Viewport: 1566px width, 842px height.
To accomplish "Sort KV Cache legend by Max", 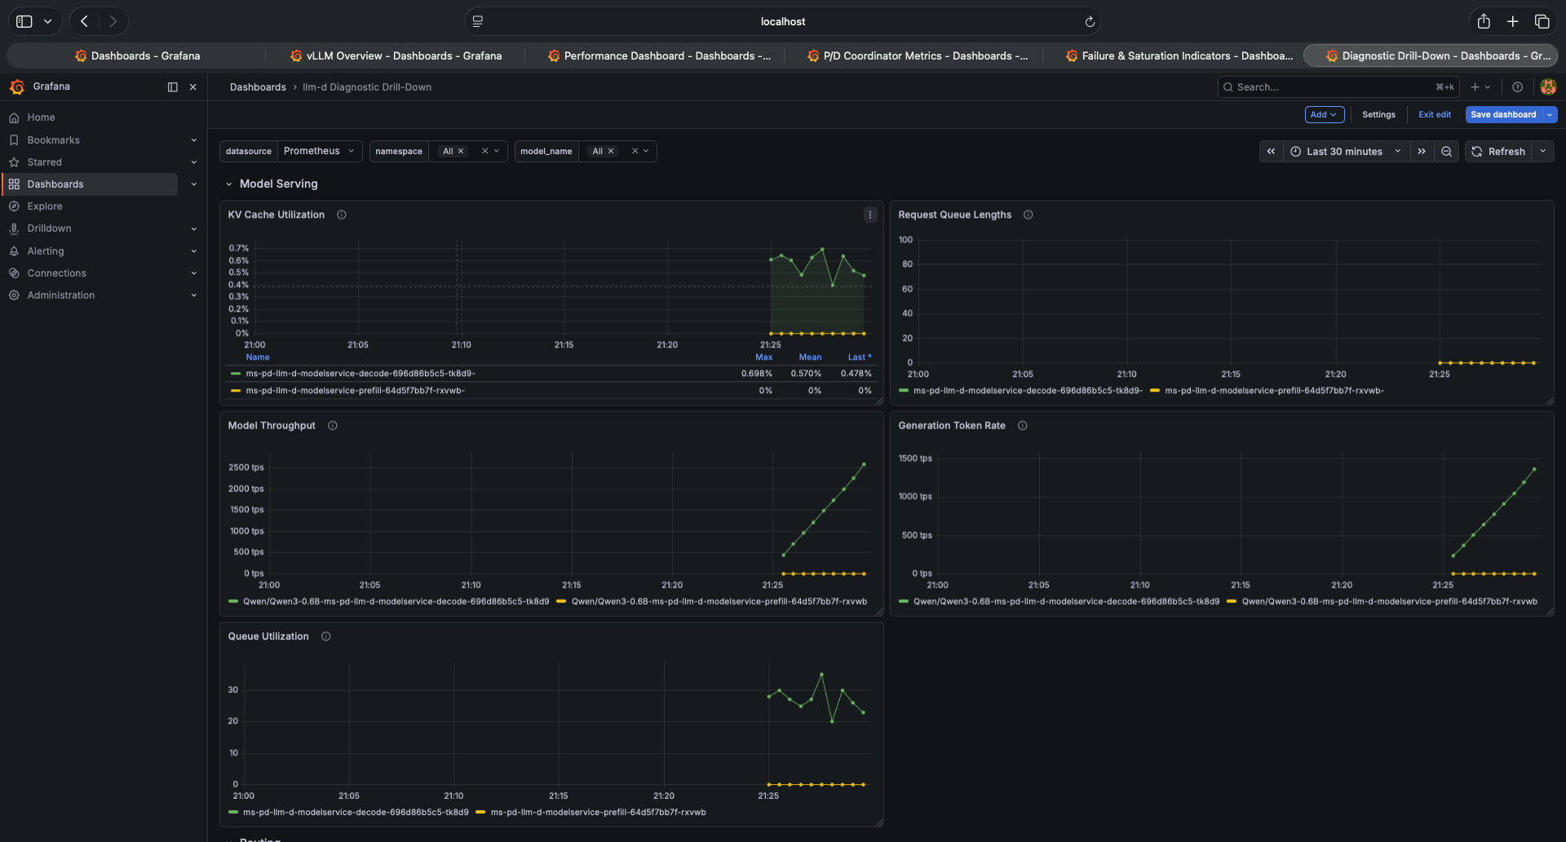I will pyautogui.click(x=763, y=357).
